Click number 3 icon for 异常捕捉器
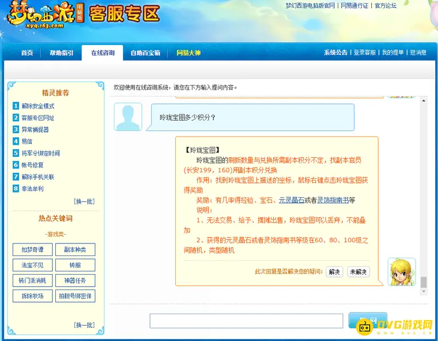438x341 pixels. click(x=16, y=129)
